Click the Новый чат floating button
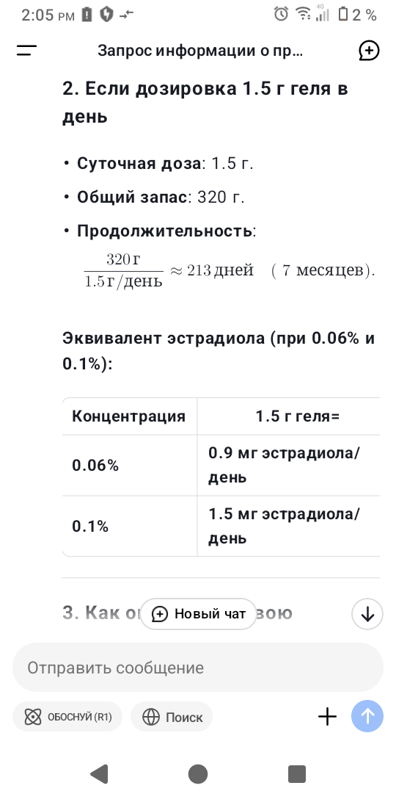Viewport: 396px width, 802px height. click(198, 614)
